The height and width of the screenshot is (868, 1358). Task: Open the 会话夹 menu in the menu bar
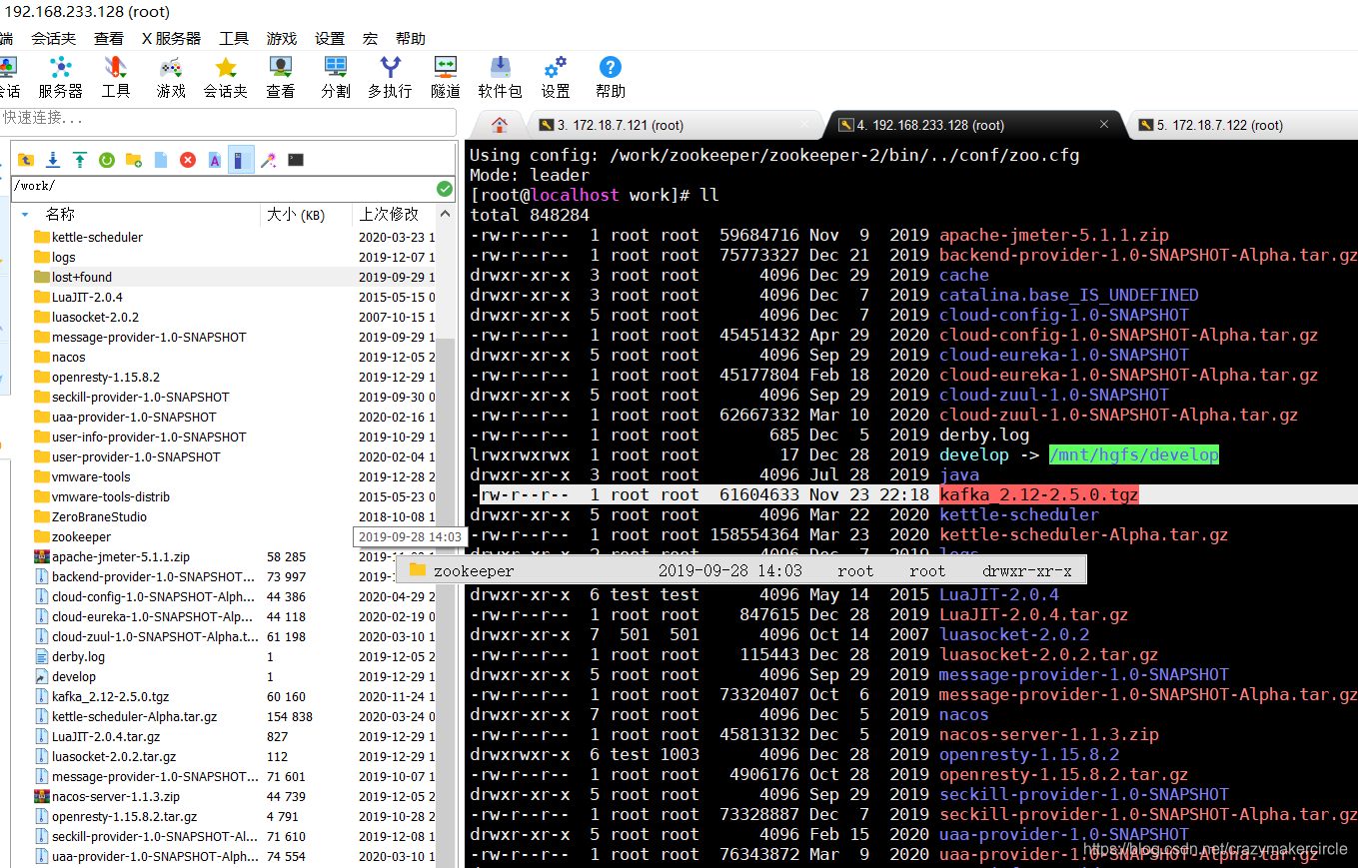[x=54, y=38]
